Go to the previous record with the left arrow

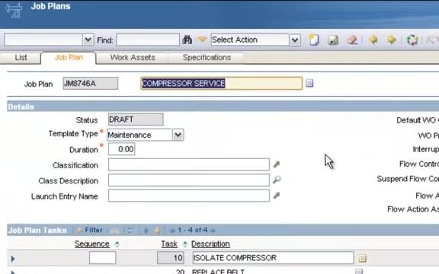point(373,40)
